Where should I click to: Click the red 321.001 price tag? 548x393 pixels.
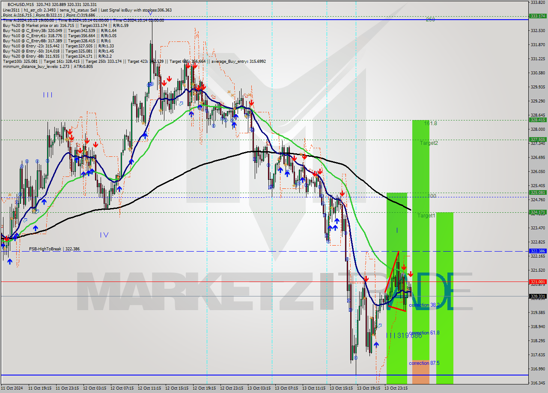[x=538, y=282]
